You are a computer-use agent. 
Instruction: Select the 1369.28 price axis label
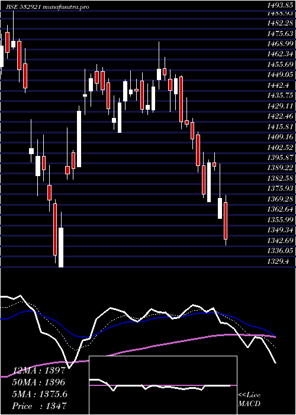pos(280,199)
